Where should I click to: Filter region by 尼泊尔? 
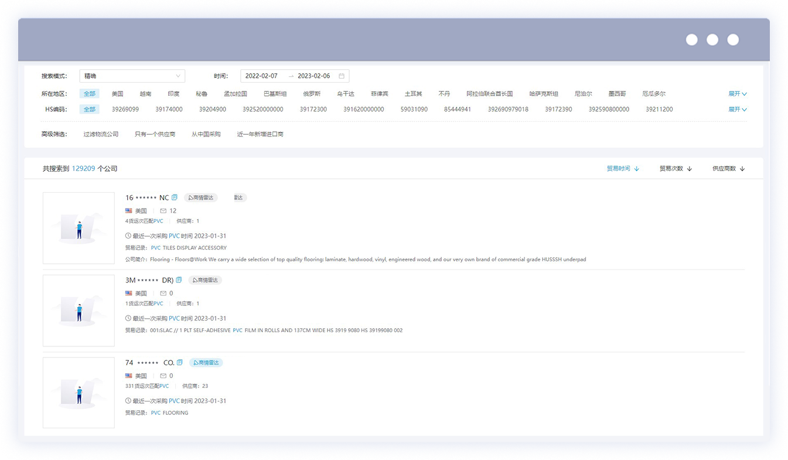584,93
